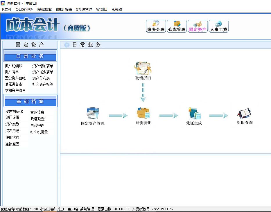The image size is (271, 212).
Task: Open 套账信息 link
Action: coord(37,112)
